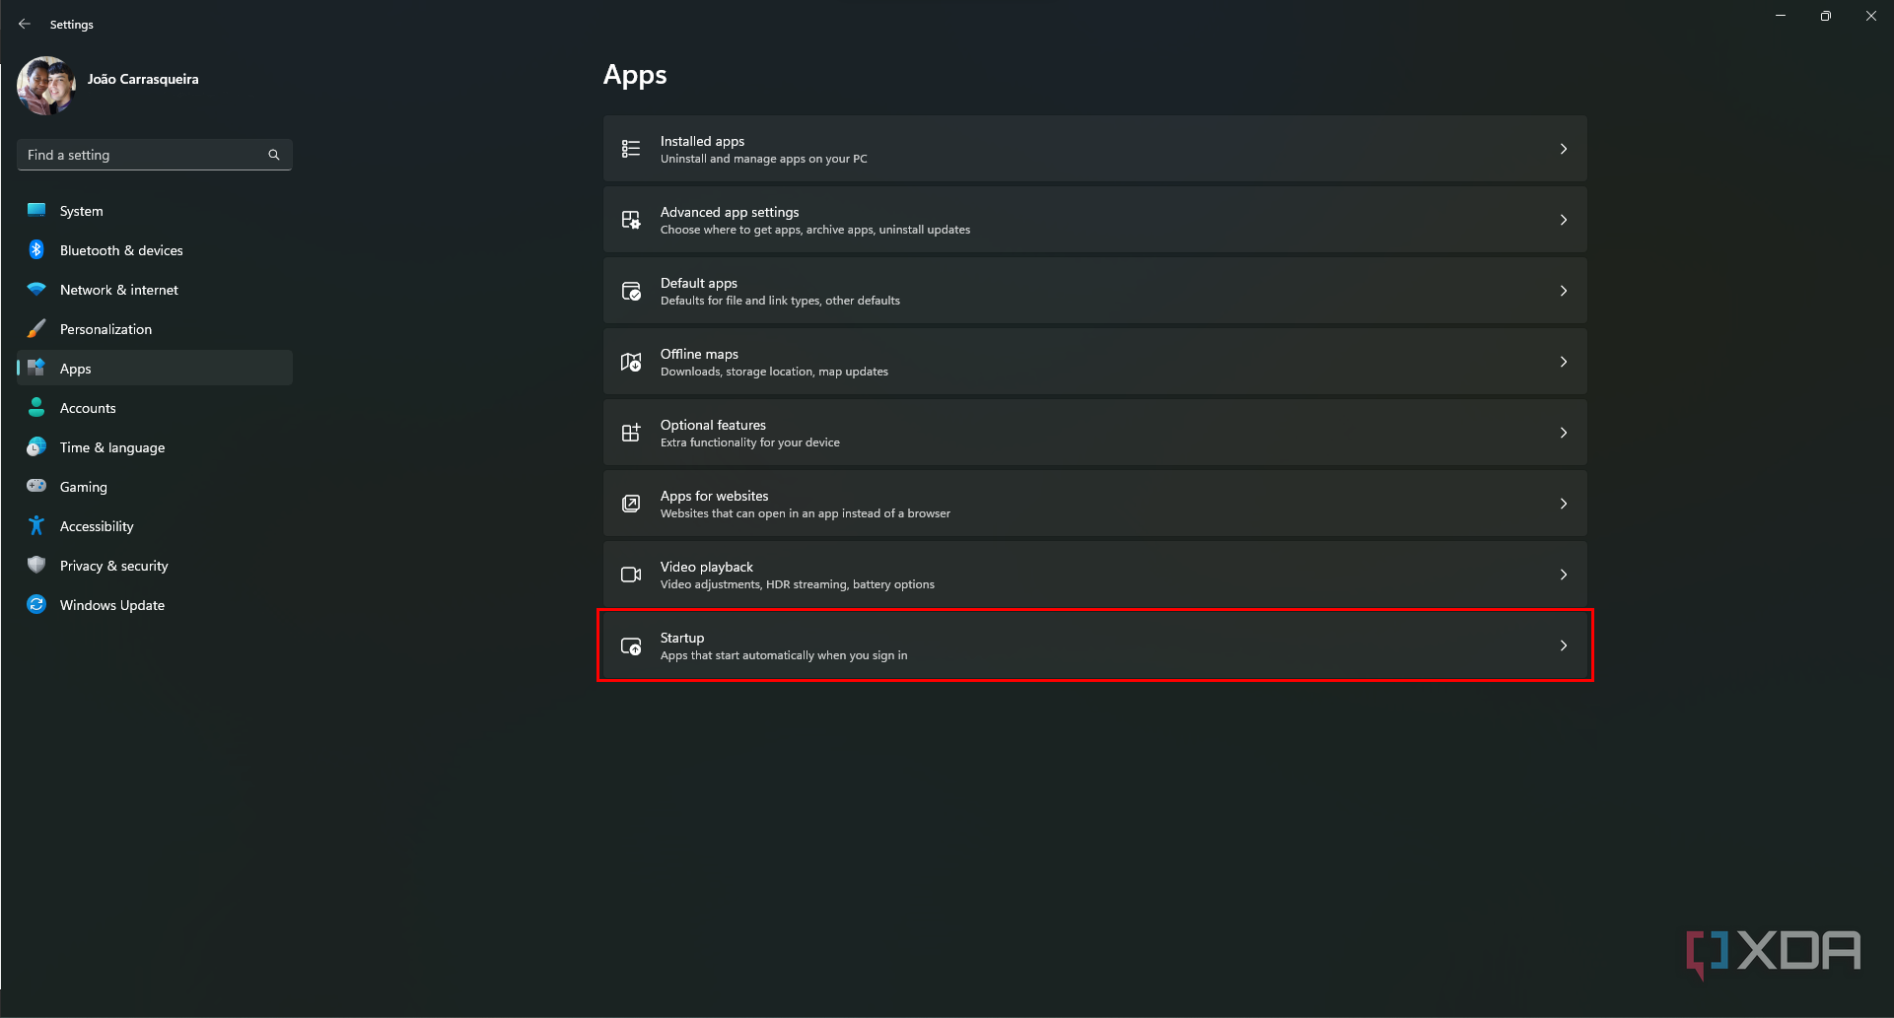Click the Video playback camera icon
The width and height of the screenshot is (1894, 1018).
pos(632,574)
